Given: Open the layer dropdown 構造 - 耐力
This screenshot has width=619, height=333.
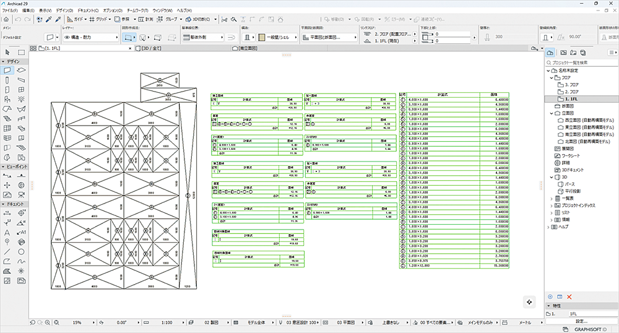Looking at the screenshot, I should pyautogui.click(x=92, y=38).
